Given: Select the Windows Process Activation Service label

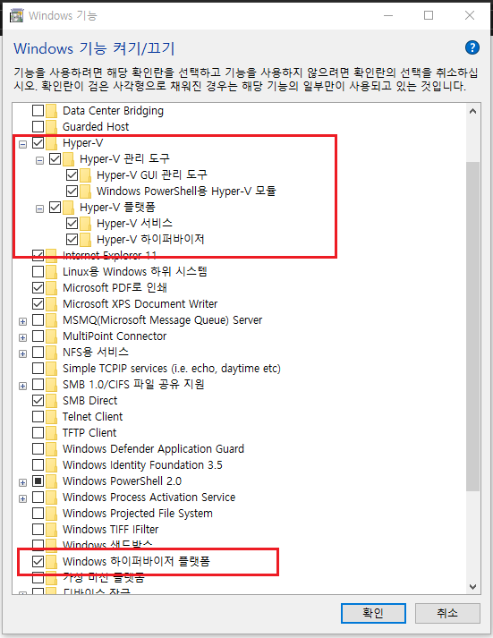Looking at the screenshot, I should (x=149, y=498).
